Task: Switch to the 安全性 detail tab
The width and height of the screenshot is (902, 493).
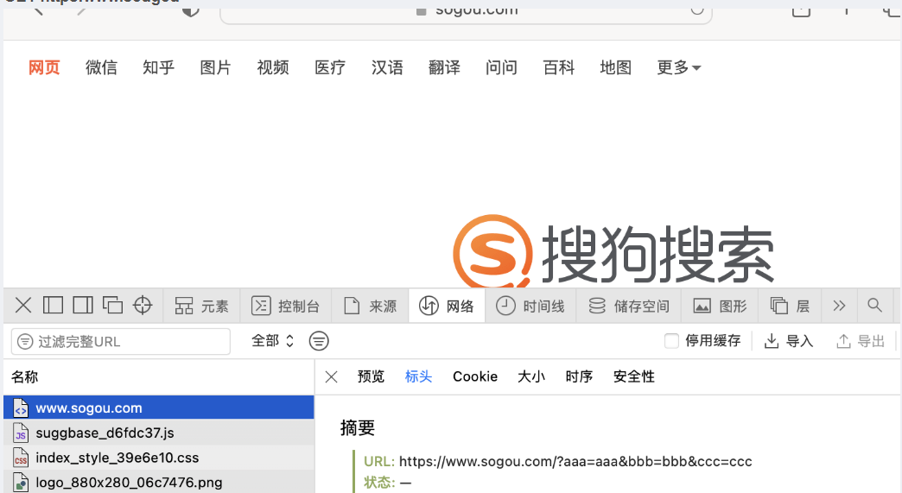Action: [634, 376]
